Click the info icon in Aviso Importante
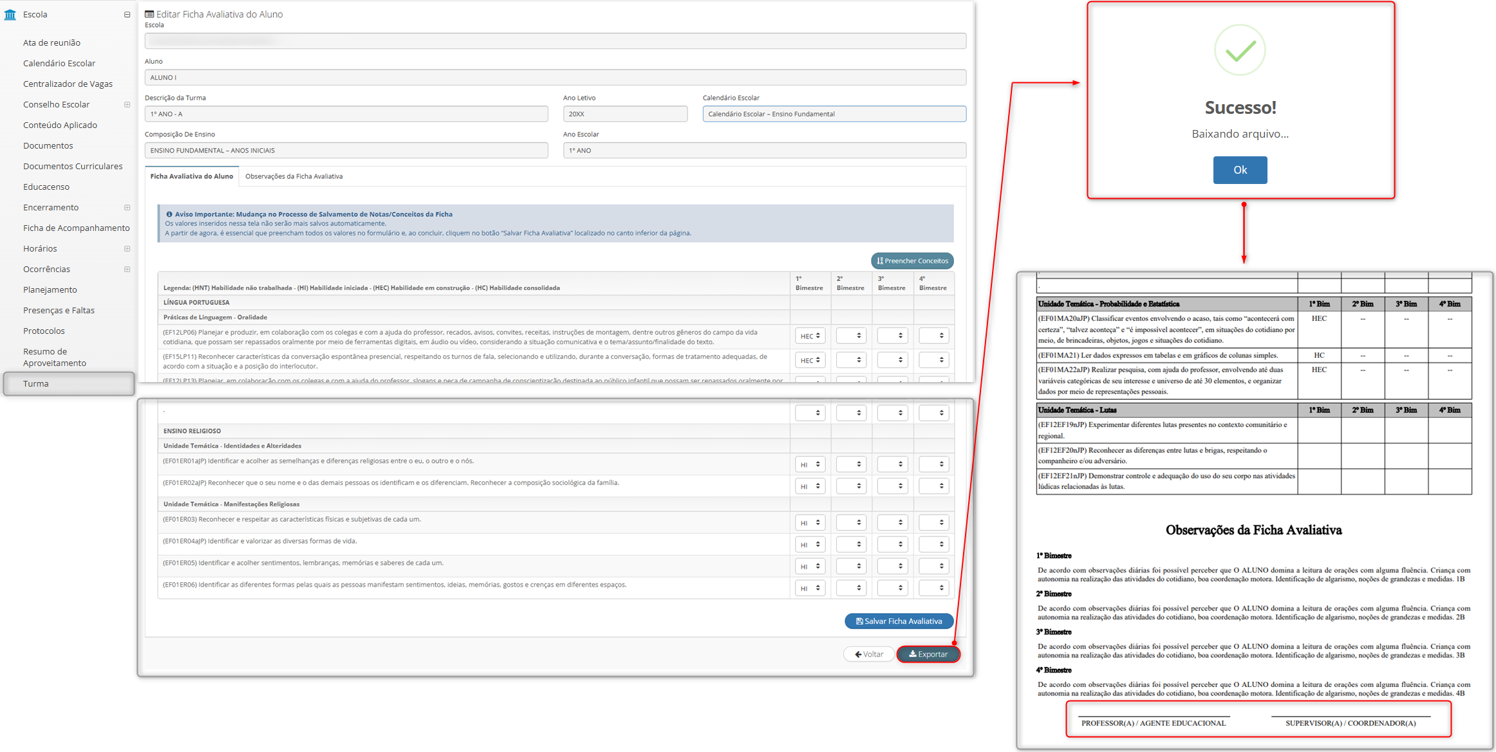The image size is (1496, 752). coord(169,214)
